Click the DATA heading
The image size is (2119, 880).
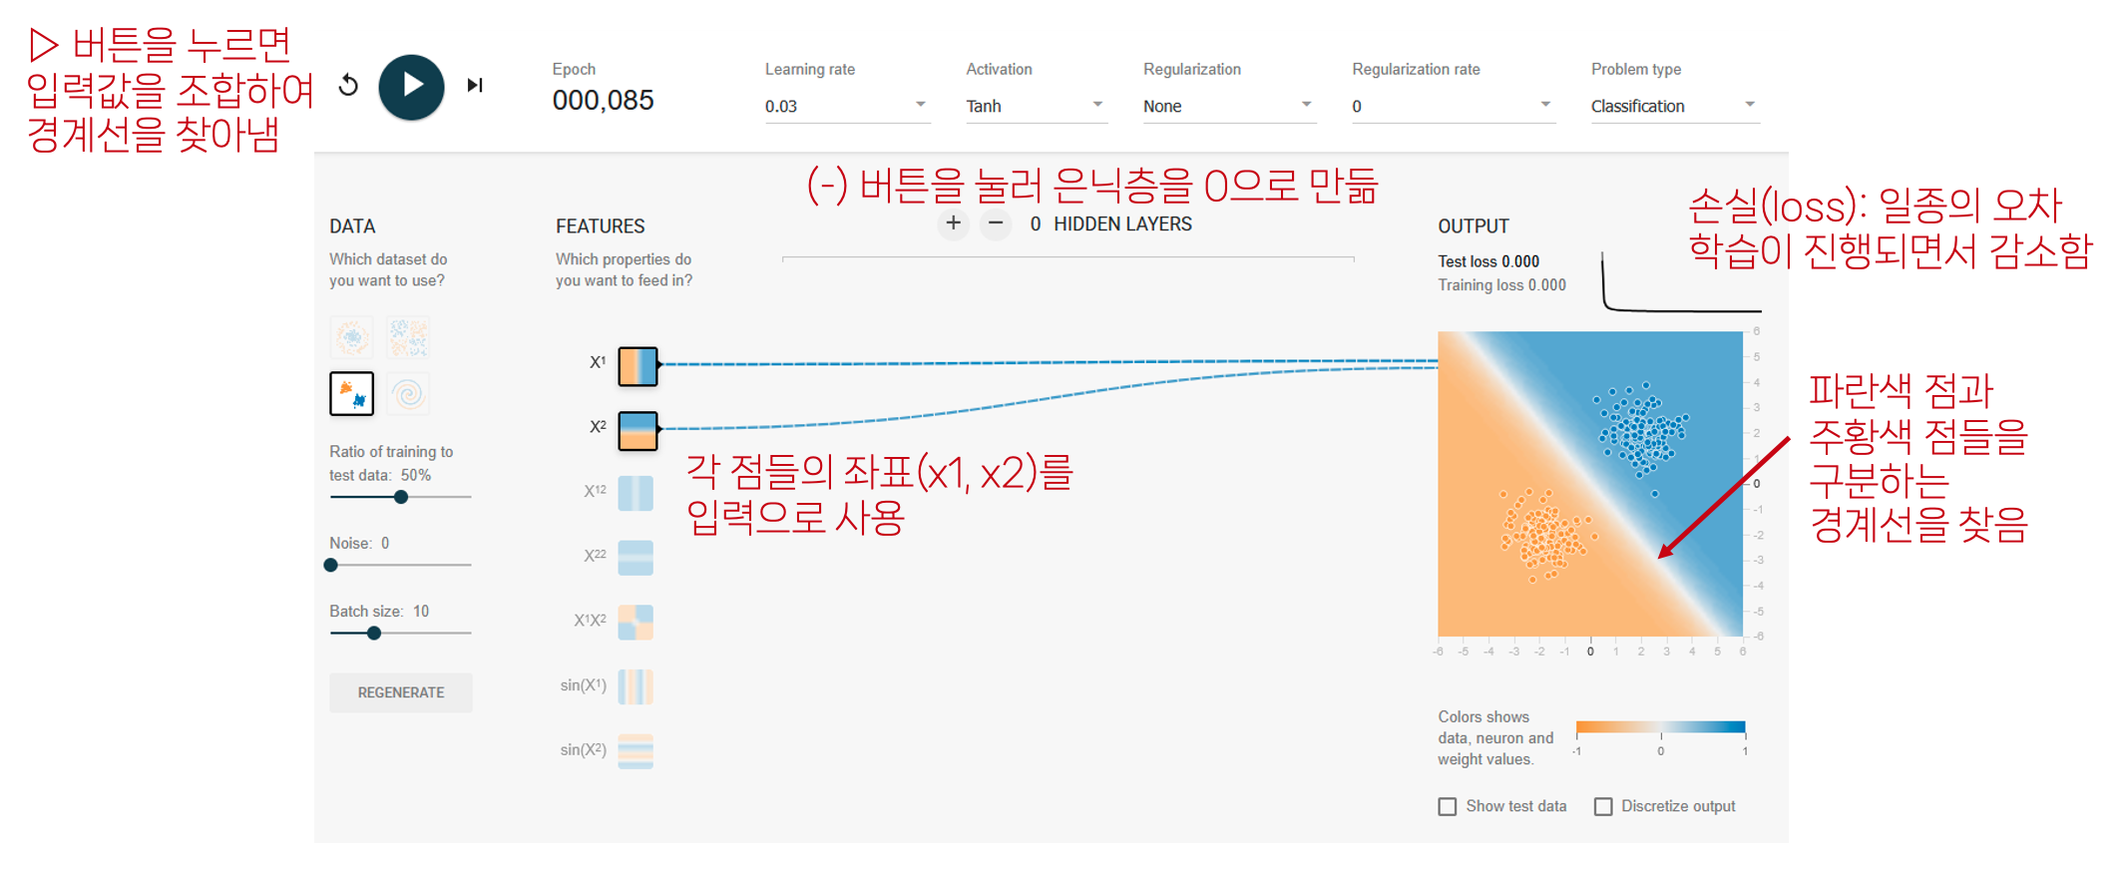coord(352,226)
